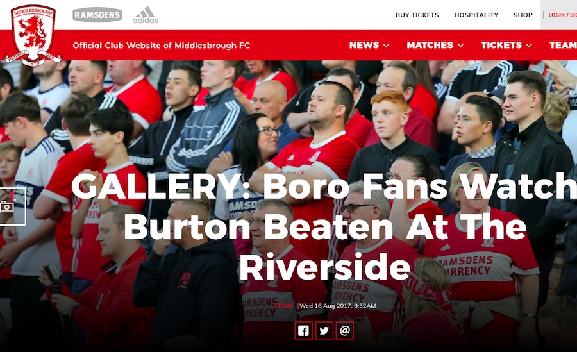
Task: Go to Buy Tickets page
Action: pos(417,15)
